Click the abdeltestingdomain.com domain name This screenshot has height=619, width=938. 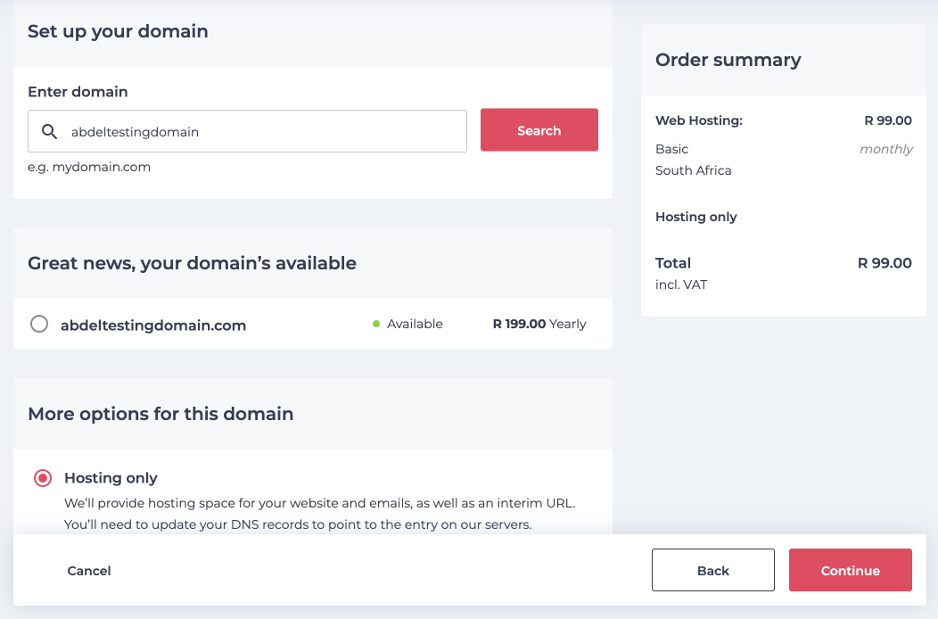click(153, 325)
